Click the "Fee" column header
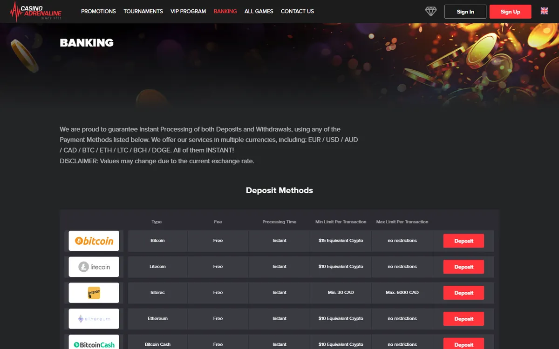The width and height of the screenshot is (559, 349). 218,222
